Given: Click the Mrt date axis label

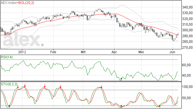Looking at the screenshot, I should coord(83,52).
